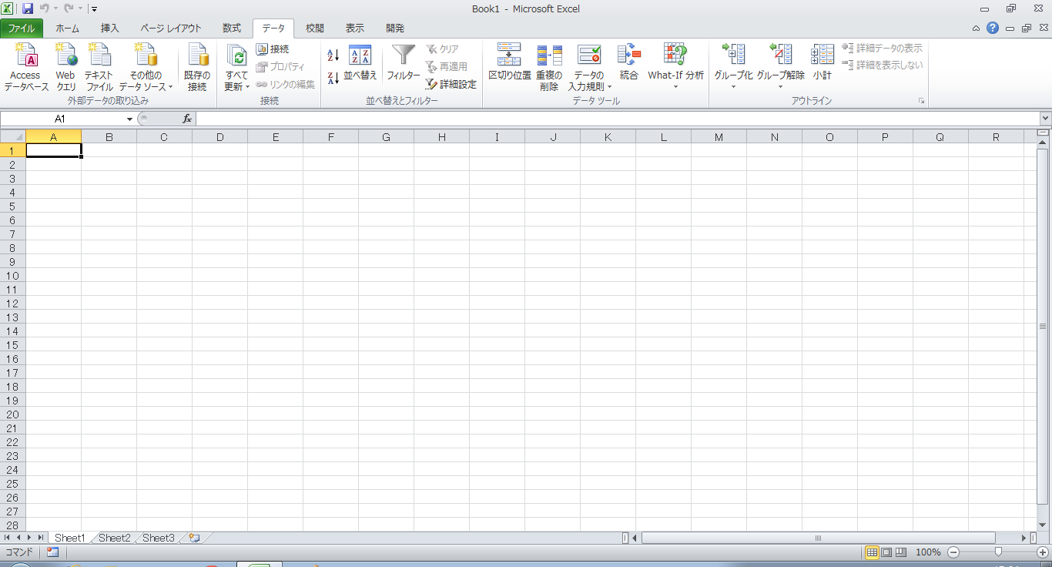The width and height of the screenshot is (1052, 567).
Task: Click the 接続 connections button
Action: tap(273, 49)
